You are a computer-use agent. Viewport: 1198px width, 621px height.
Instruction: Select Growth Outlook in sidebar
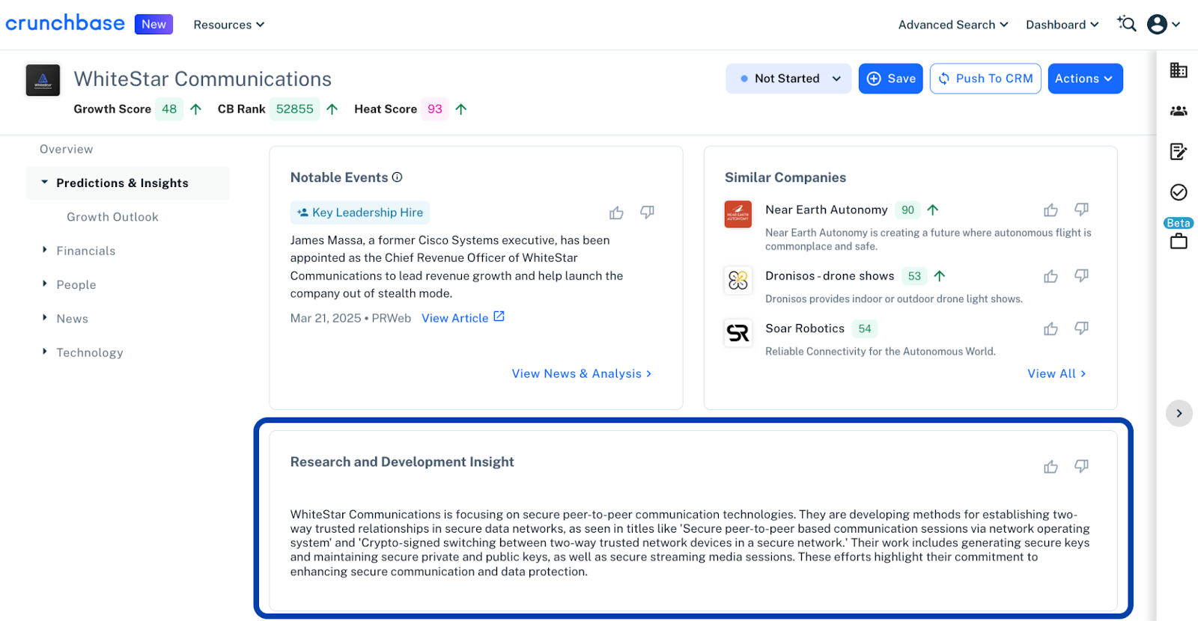tap(112, 217)
